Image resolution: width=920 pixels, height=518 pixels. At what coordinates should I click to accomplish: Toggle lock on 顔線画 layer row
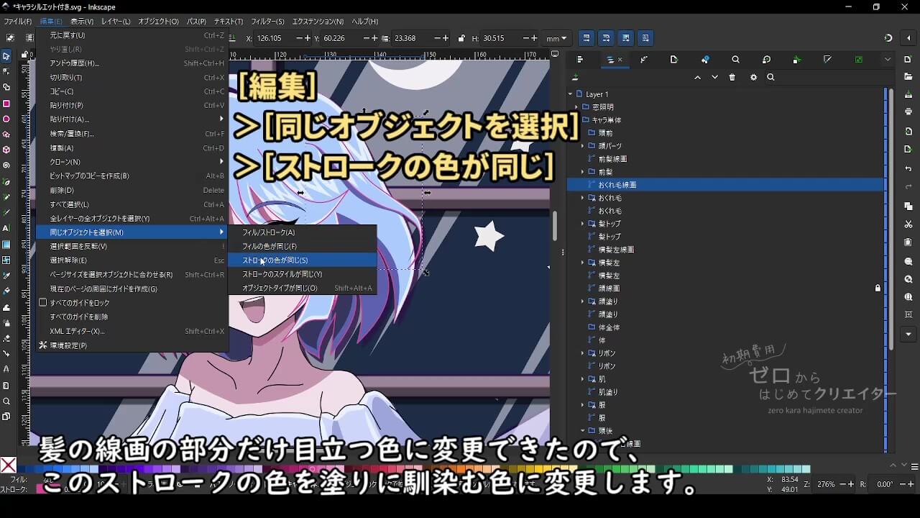878,288
